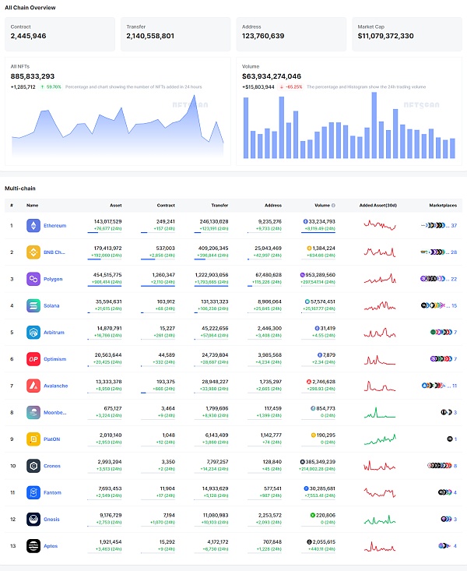Click Ethereum asset count 143,017,529
This screenshot has height=571, width=467.
pos(107,221)
